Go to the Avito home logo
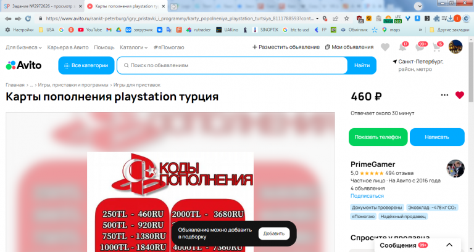 tap(23, 65)
